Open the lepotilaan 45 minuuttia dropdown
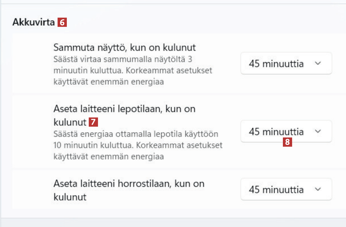 [x=286, y=131]
